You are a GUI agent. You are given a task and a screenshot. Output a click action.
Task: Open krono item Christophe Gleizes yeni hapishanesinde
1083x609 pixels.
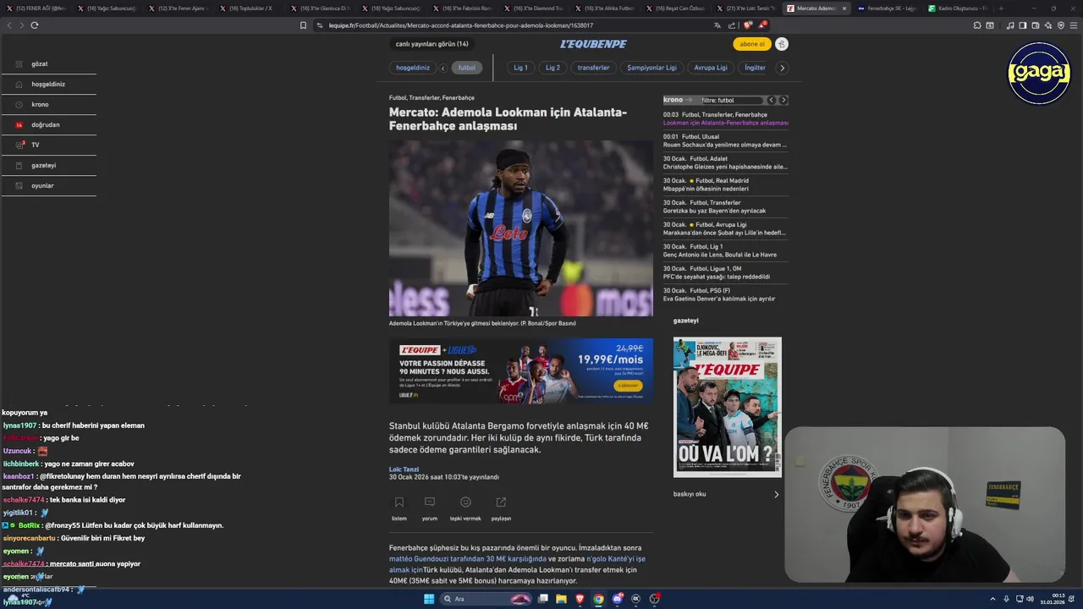coord(725,167)
